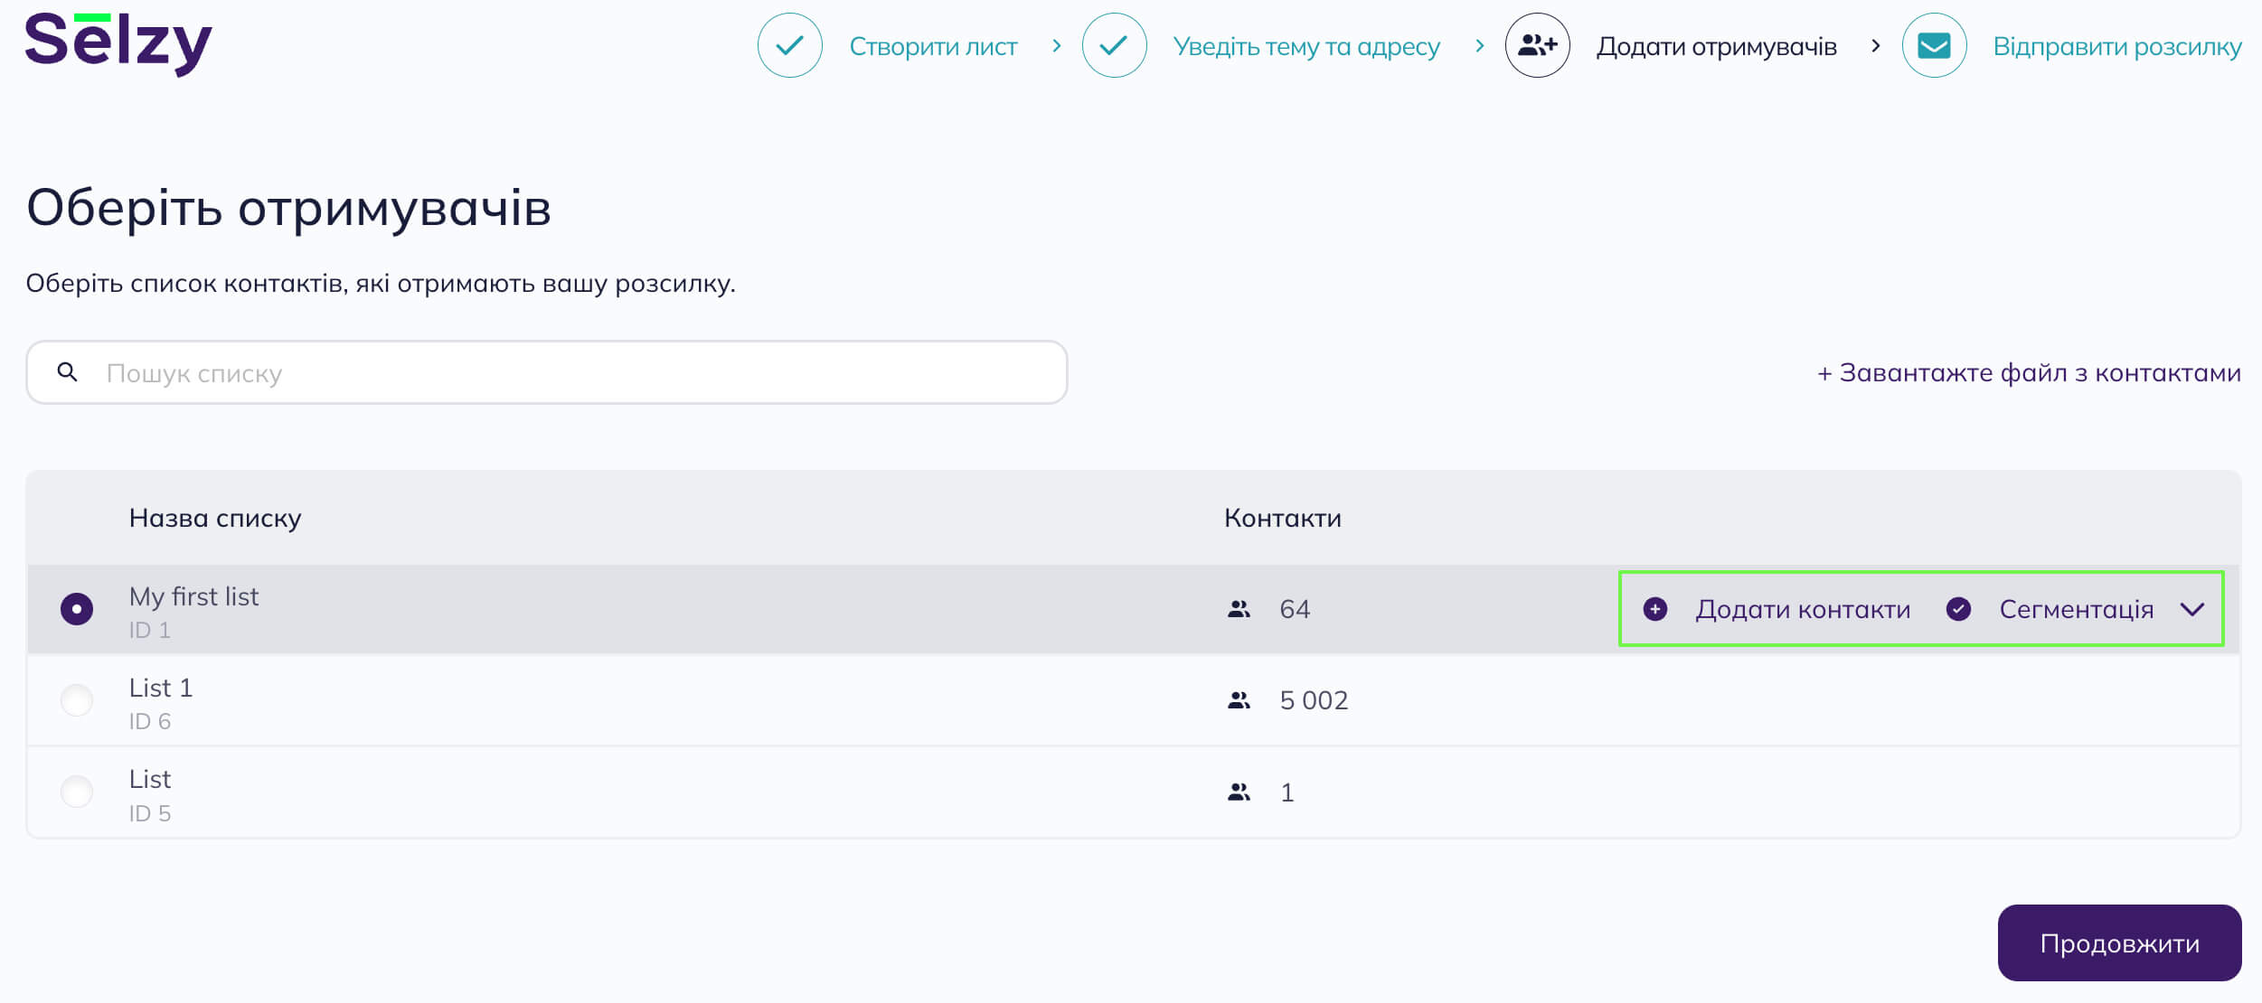Viewport: 2262px width, 1003px height.
Task: Click the contacts group icon next to 64
Action: tap(1239, 606)
